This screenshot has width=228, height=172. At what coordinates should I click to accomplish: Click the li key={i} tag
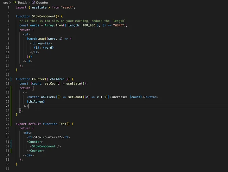[41, 43]
